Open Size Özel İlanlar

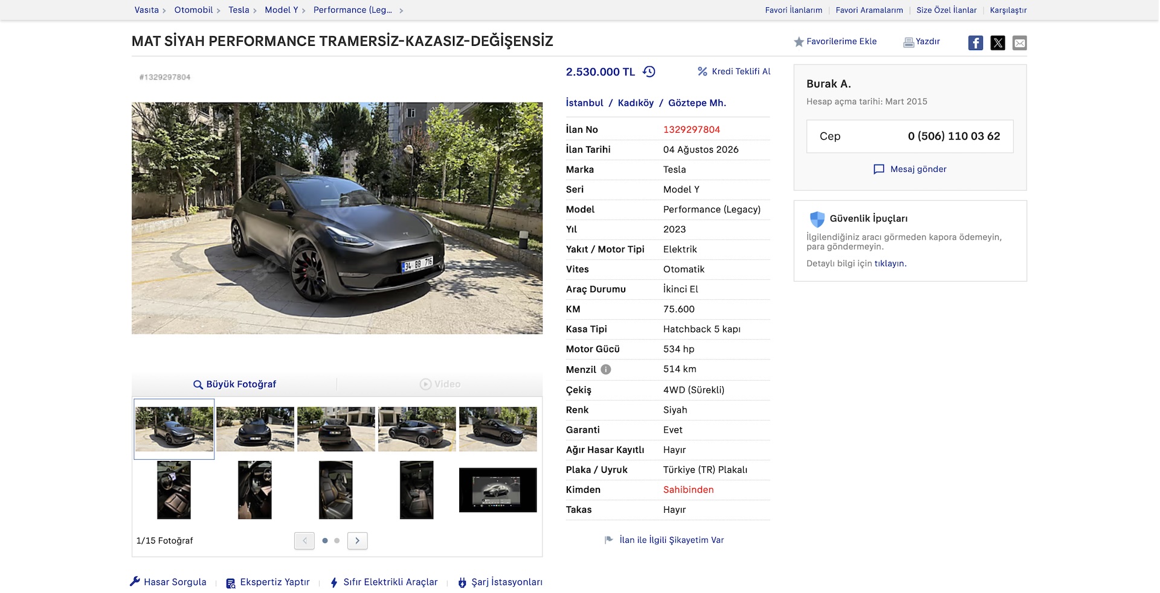(x=946, y=10)
